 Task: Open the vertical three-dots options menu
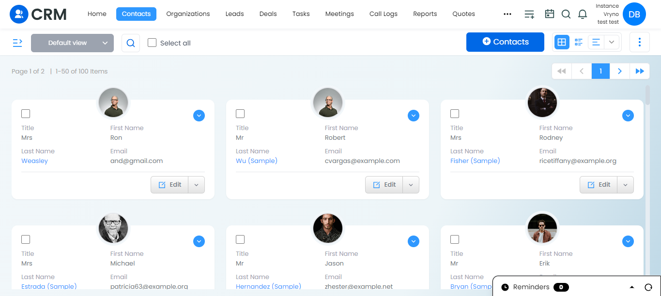640,43
